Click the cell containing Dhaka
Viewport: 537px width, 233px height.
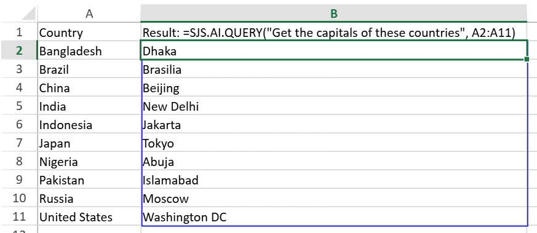pyautogui.click(x=334, y=50)
